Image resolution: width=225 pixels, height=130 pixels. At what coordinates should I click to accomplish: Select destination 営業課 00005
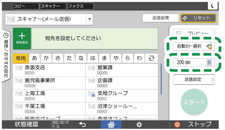[122, 70]
